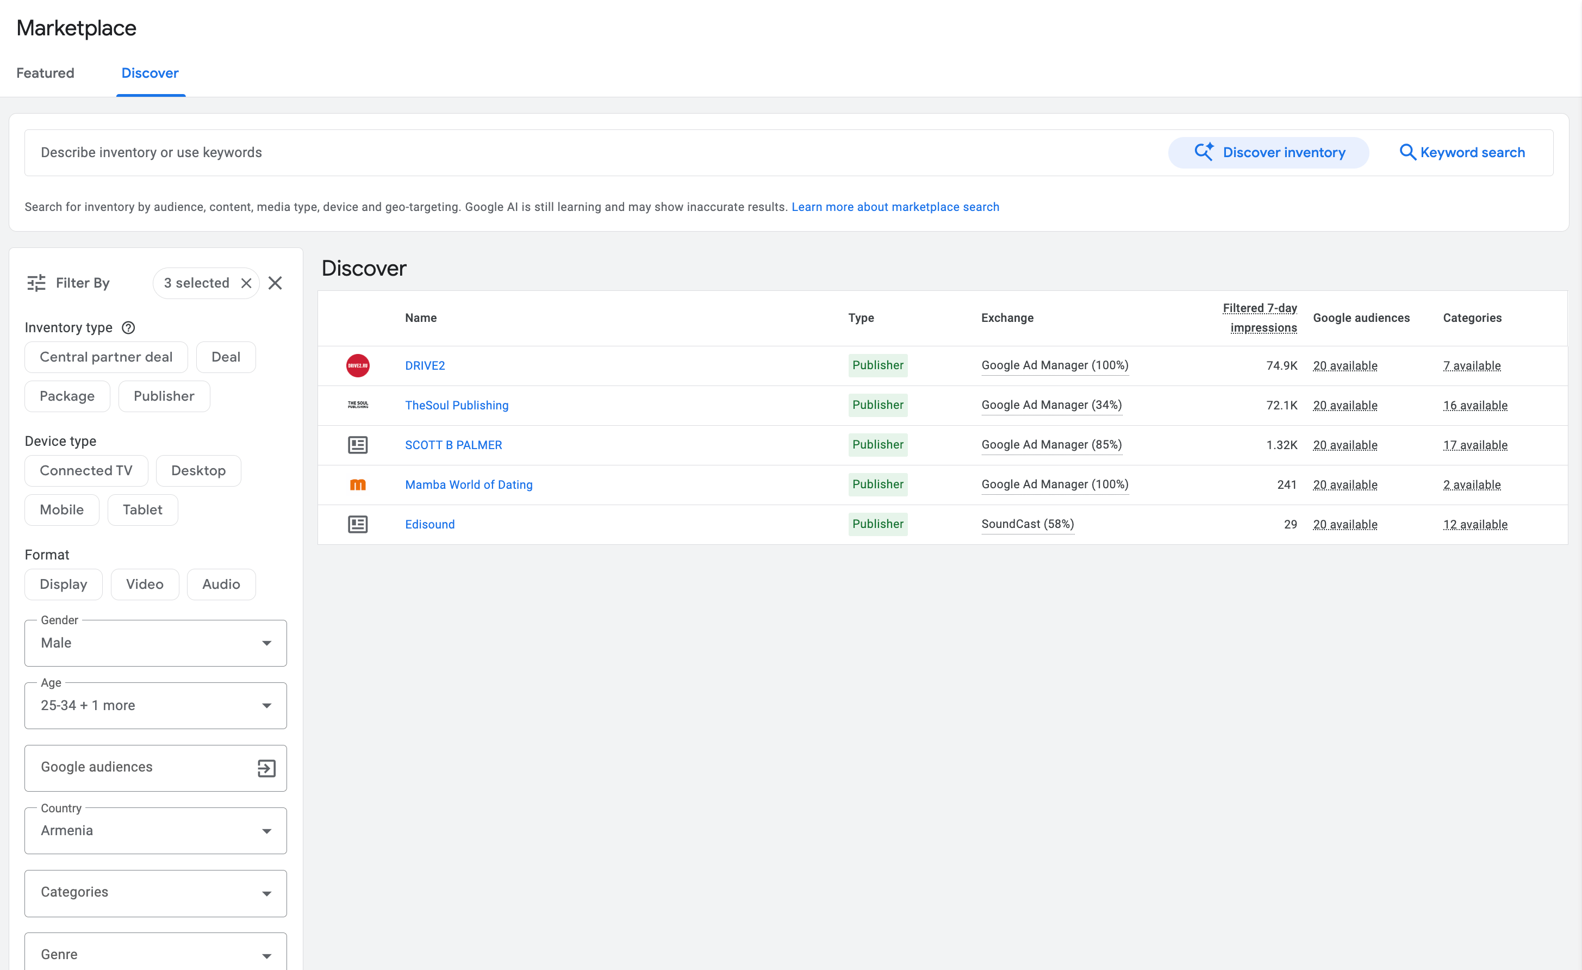Close the filter panel
1582x970 pixels.
pos(276,283)
